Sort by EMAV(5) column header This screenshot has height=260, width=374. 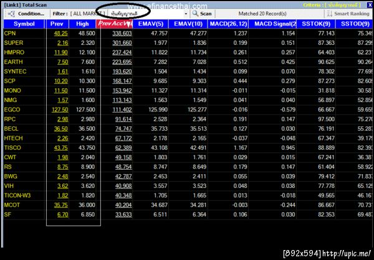point(151,24)
